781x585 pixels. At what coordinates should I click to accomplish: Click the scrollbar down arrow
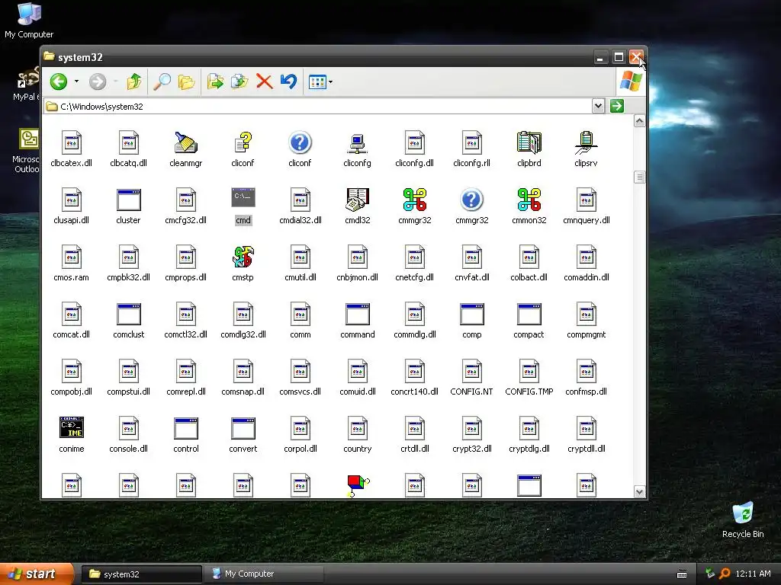[640, 492]
